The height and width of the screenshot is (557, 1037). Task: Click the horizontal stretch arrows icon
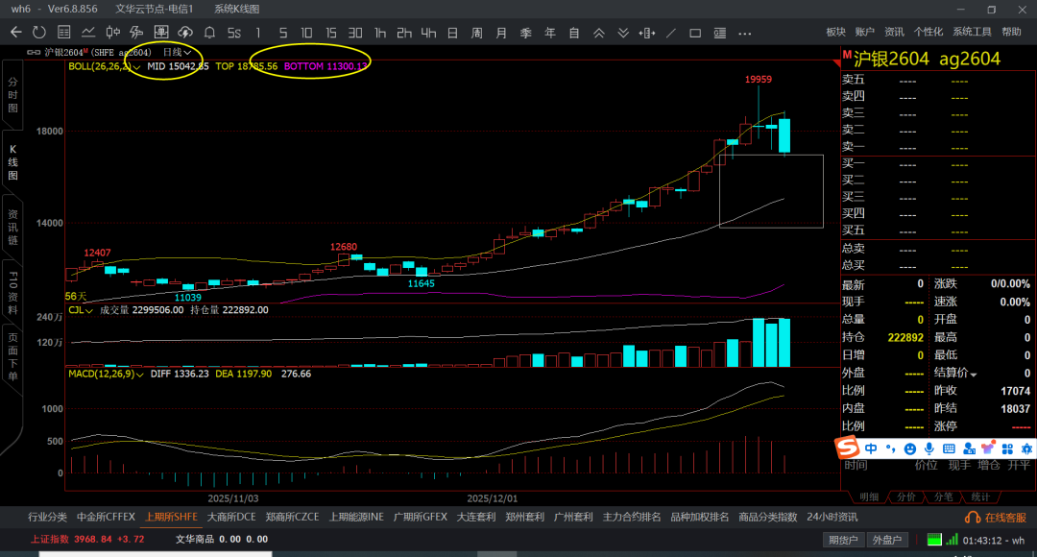point(647,33)
